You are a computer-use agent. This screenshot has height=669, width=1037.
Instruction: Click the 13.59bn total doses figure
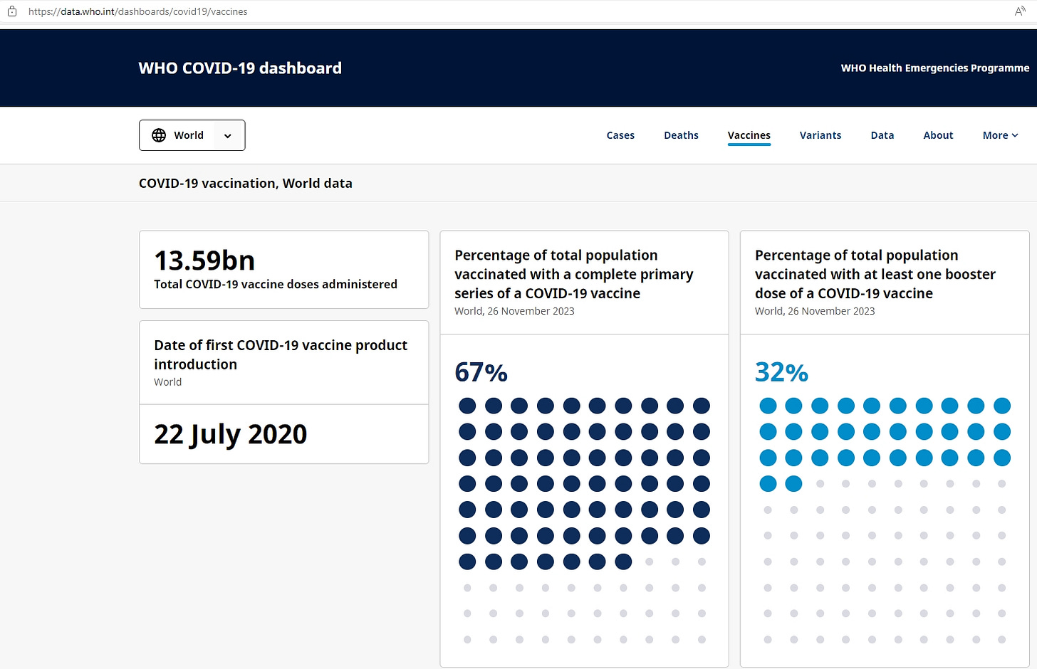click(x=204, y=260)
